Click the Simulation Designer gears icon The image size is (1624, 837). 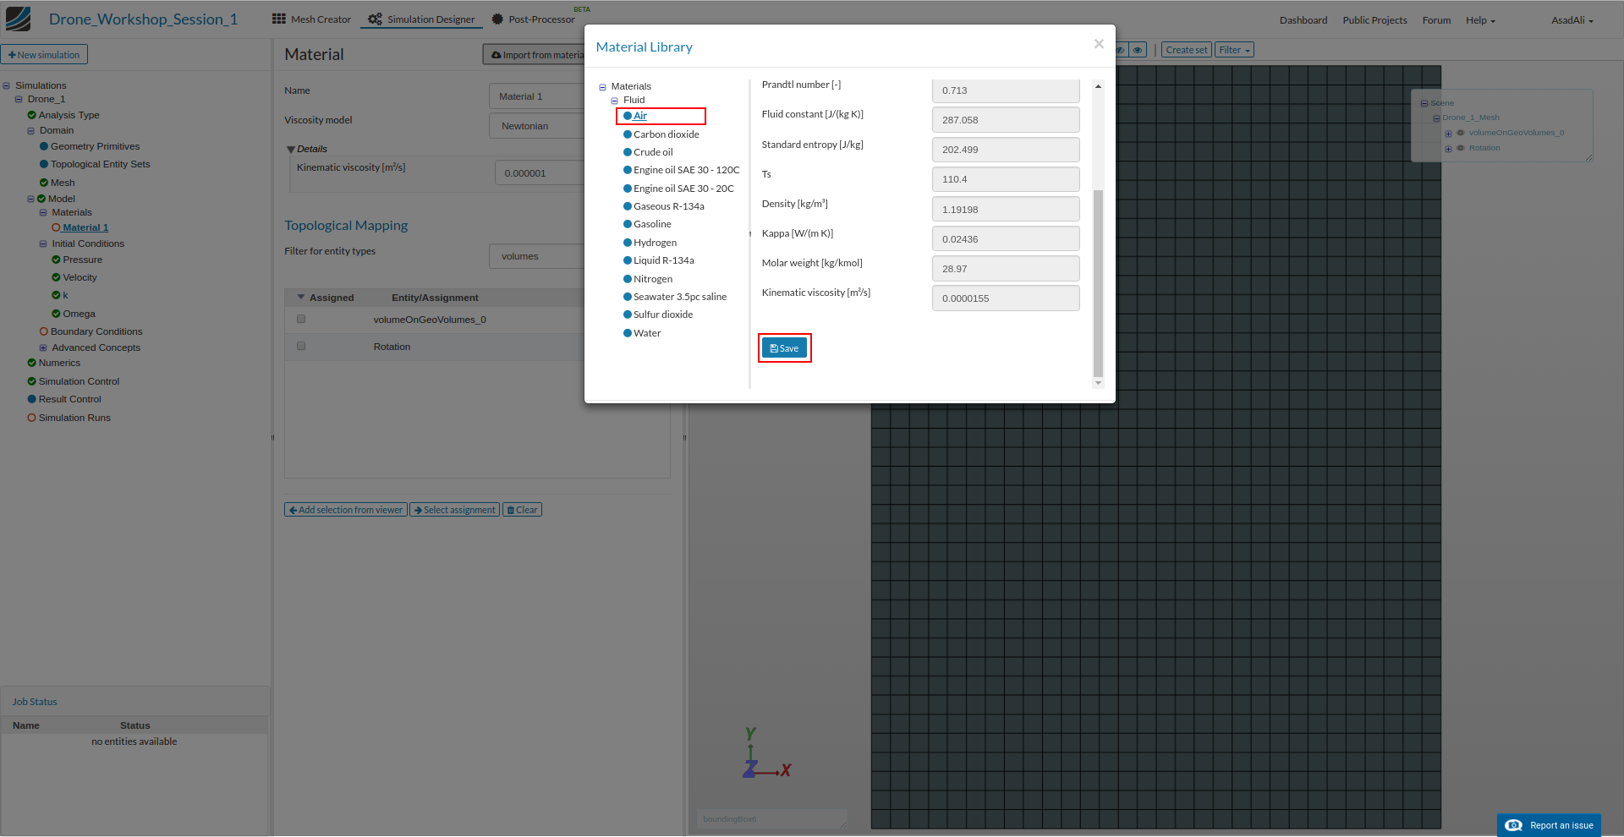coord(375,19)
